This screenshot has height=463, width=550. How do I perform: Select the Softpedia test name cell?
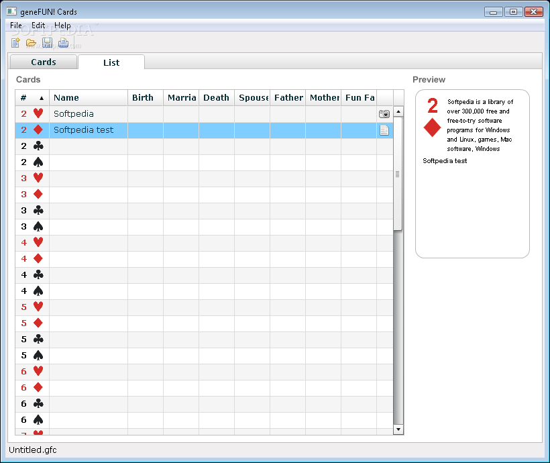[x=89, y=130]
